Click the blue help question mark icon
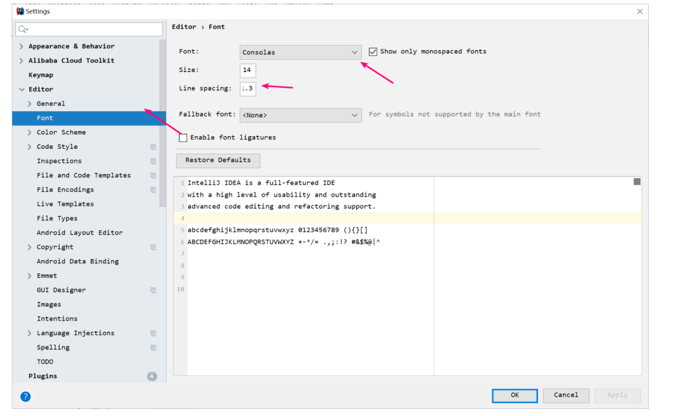 tap(25, 396)
